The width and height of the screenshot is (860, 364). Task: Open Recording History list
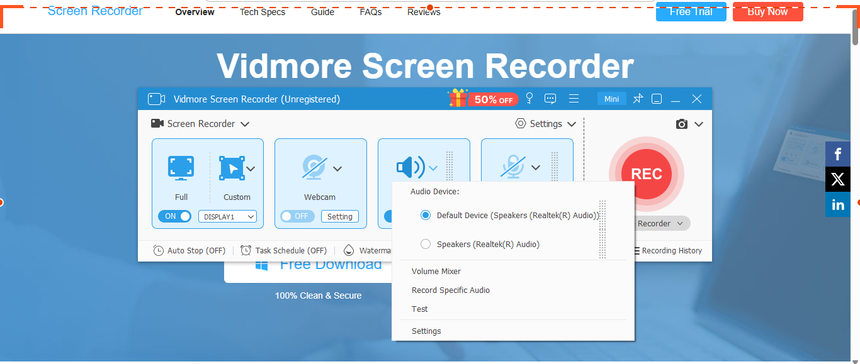tap(667, 250)
